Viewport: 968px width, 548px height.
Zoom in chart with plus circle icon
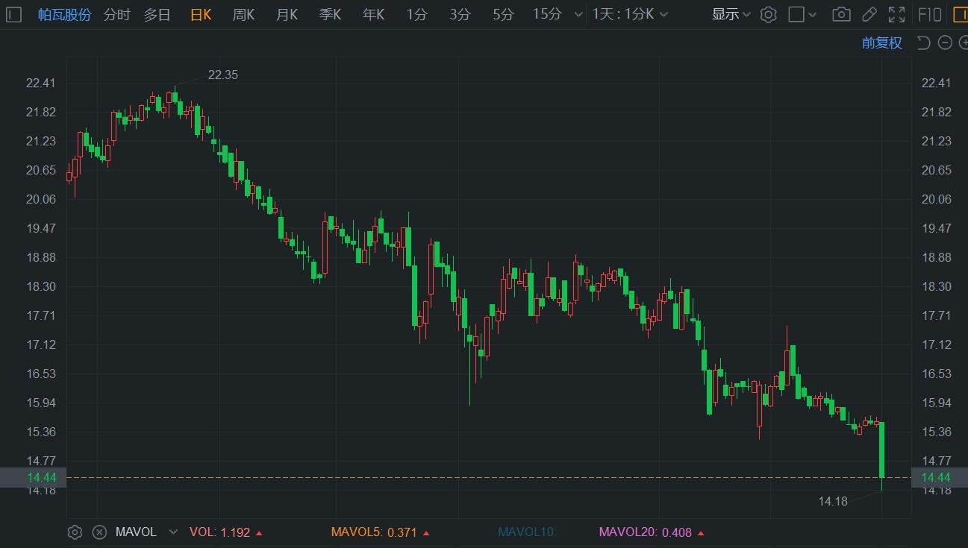[x=963, y=42]
